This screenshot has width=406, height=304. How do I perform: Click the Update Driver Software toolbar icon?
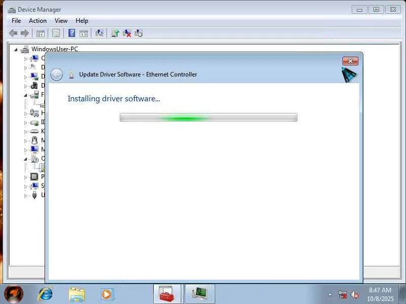click(115, 33)
